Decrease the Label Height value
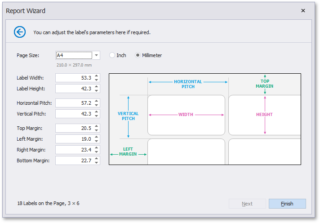Screen dimensions: 320x223 tap(96, 90)
